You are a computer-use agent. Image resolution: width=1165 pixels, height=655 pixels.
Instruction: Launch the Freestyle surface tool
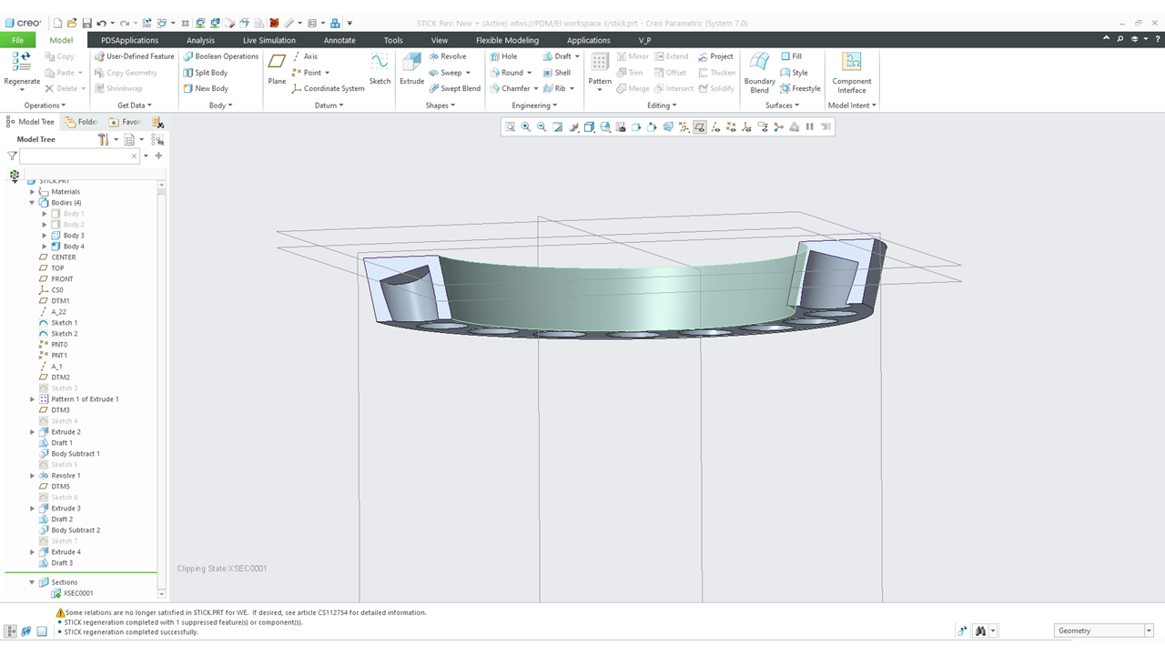(800, 88)
